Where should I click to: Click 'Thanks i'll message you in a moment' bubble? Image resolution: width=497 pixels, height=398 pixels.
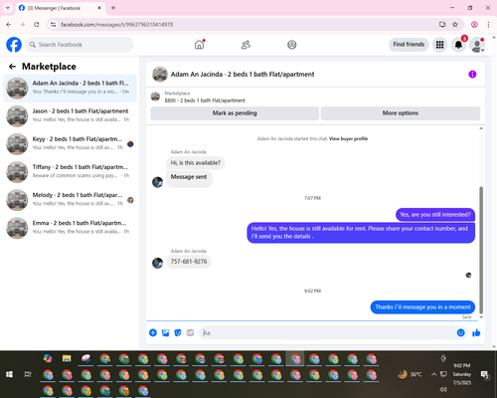pos(422,307)
